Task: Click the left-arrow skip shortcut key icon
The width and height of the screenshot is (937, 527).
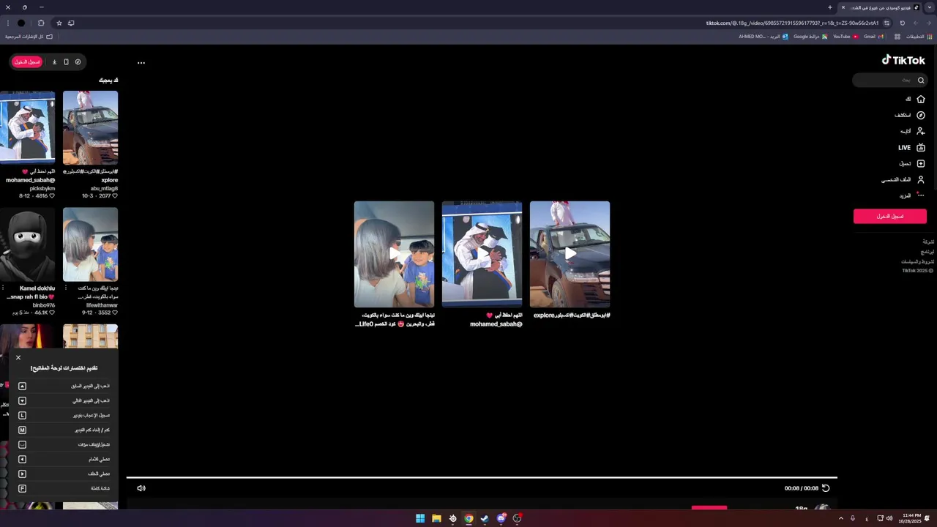Action: (x=22, y=459)
